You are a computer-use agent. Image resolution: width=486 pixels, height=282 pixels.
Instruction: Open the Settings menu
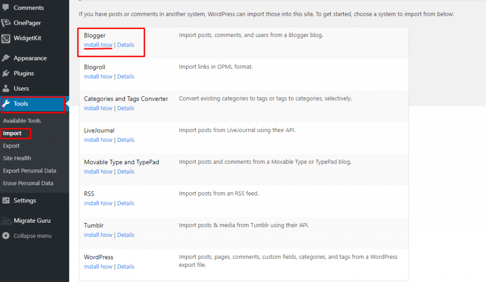pyautogui.click(x=25, y=200)
